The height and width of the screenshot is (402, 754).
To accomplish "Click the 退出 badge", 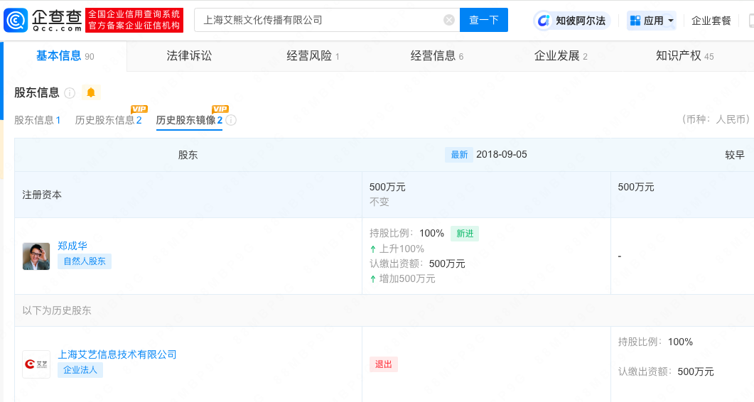I will click(x=383, y=364).
